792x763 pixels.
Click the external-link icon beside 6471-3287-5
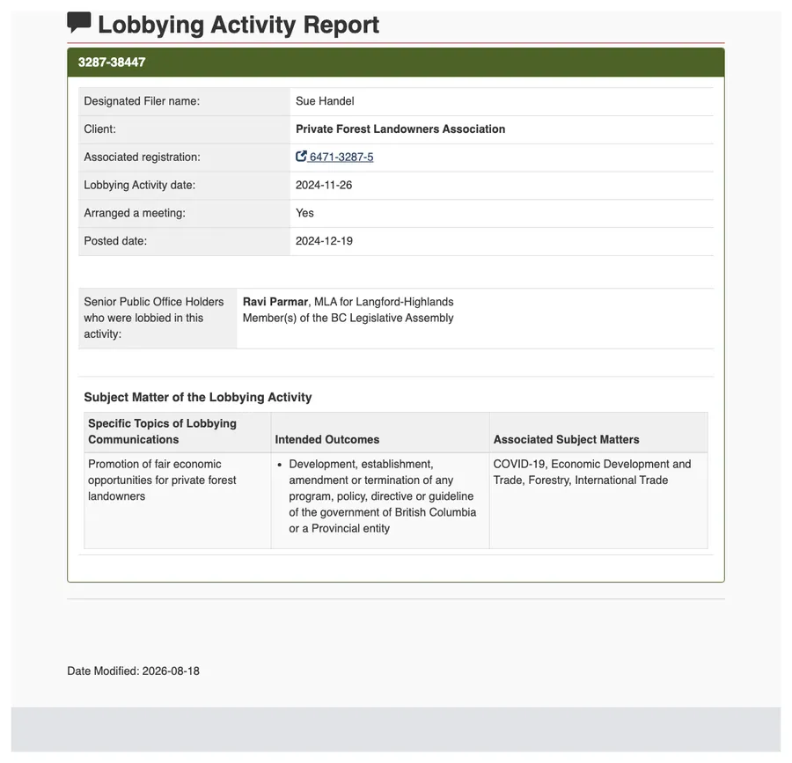(301, 157)
